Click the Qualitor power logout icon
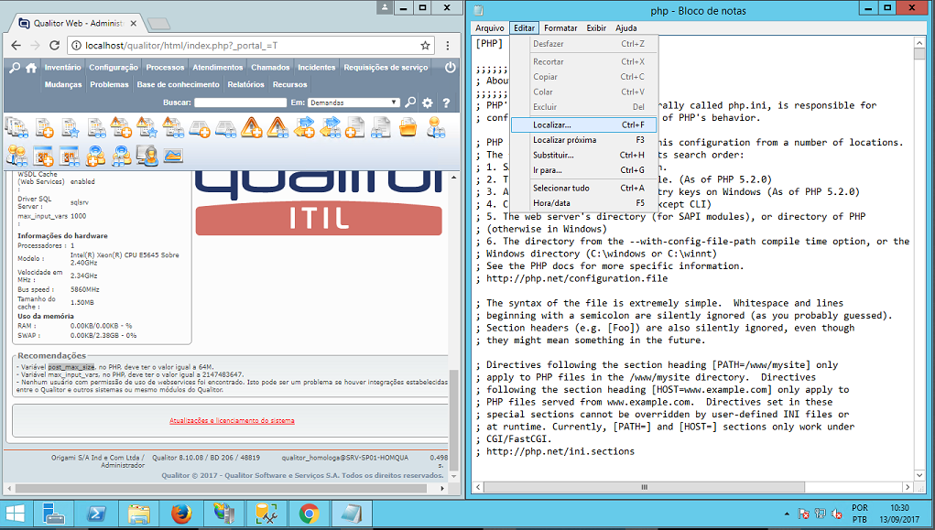Viewport: 935px width, 530px height. coord(451,68)
